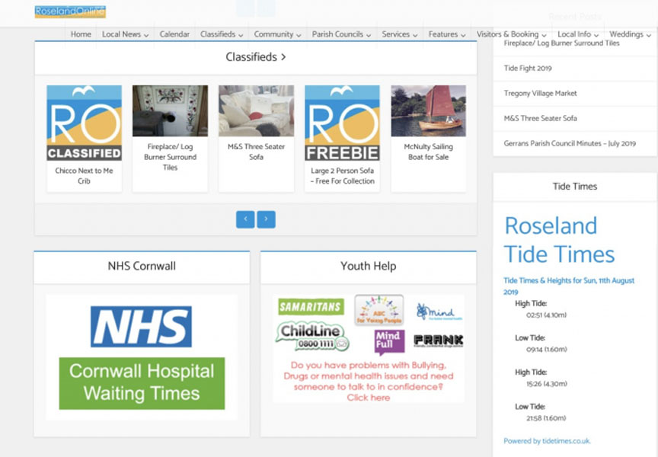
Task: Click the Samaritans logo
Action: point(311,307)
